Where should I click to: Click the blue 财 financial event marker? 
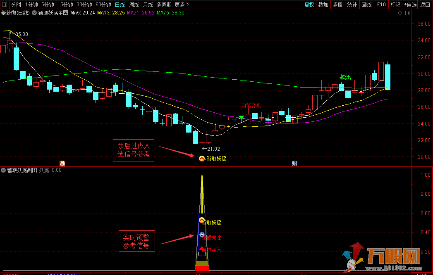coord(294,163)
